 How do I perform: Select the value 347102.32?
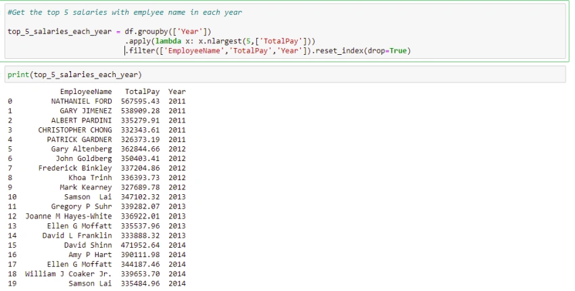[141, 197]
